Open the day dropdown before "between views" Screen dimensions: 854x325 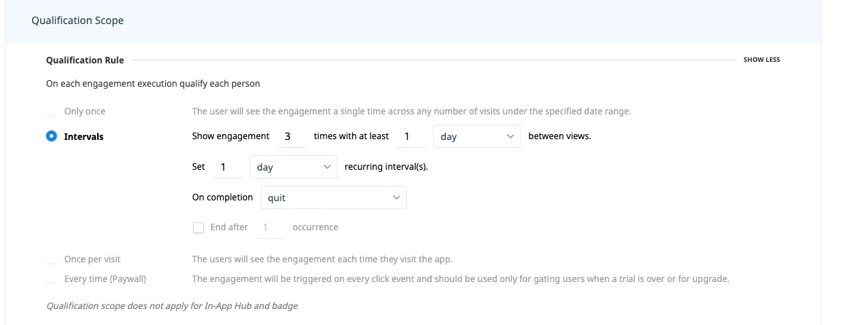[476, 136]
